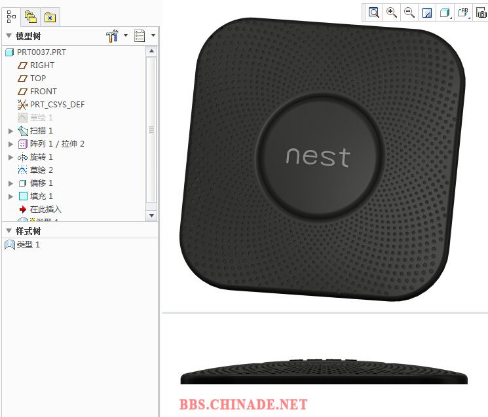The height and width of the screenshot is (417, 488).
Task: Expand the 偏移 1 feature
Action: pos(10,183)
